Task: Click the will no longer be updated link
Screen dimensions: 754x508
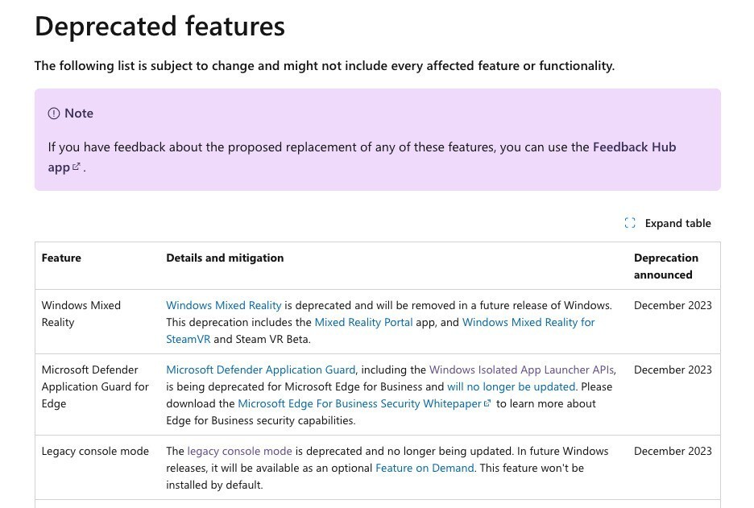Action: tap(511, 386)
